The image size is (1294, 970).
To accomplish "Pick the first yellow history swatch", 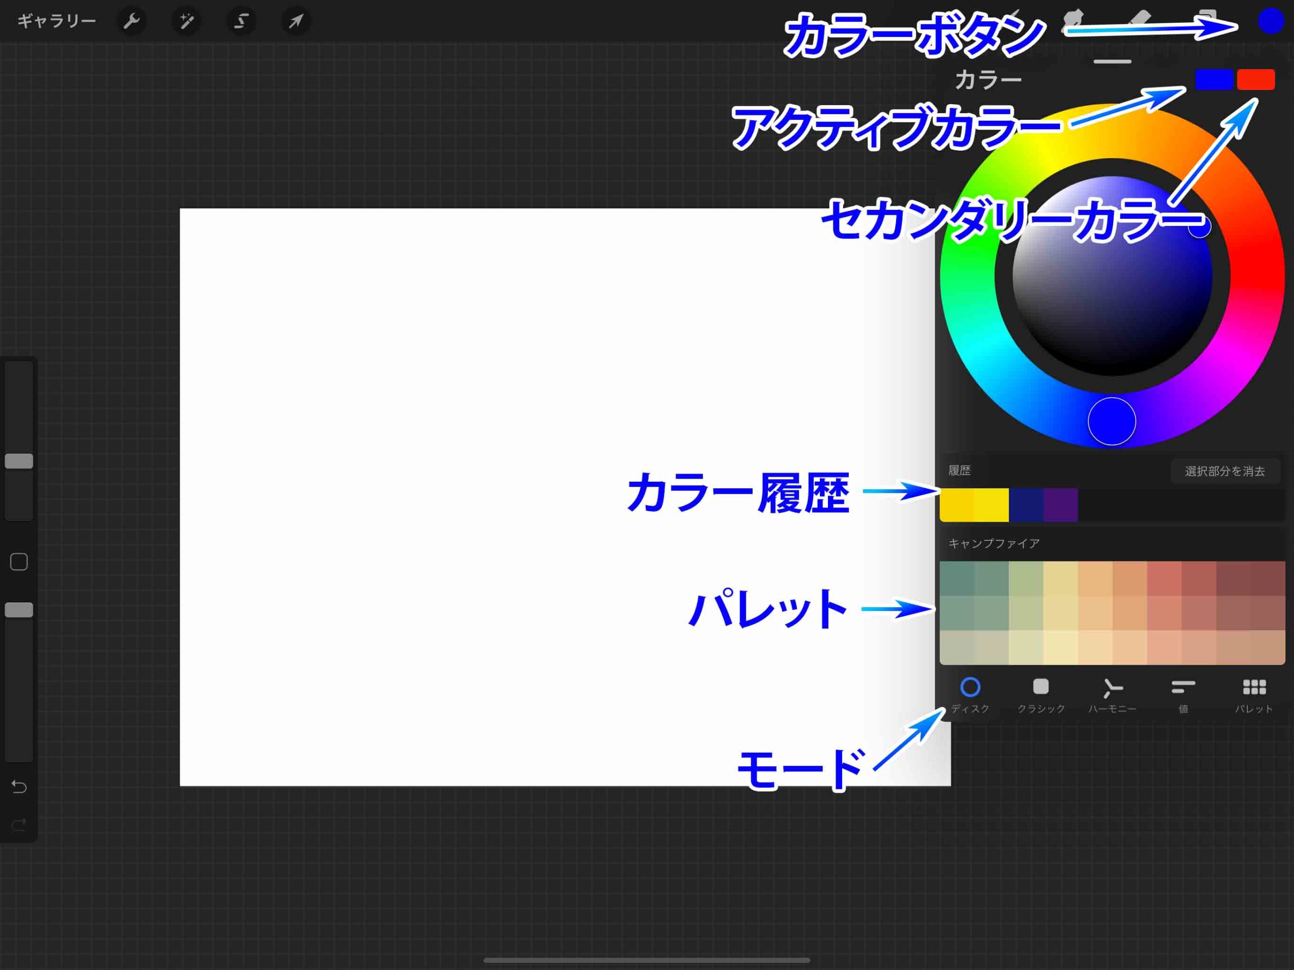I will pos(956,504).
